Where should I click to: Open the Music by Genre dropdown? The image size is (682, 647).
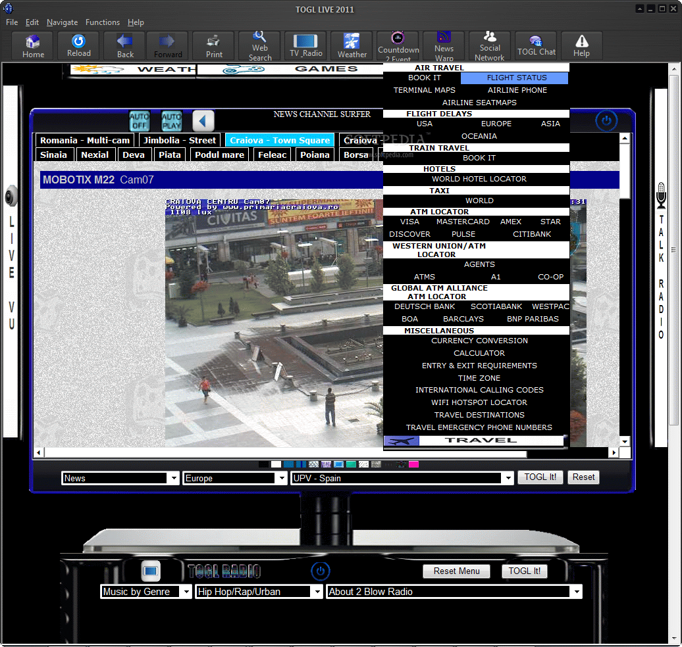(x=145, y=591)
